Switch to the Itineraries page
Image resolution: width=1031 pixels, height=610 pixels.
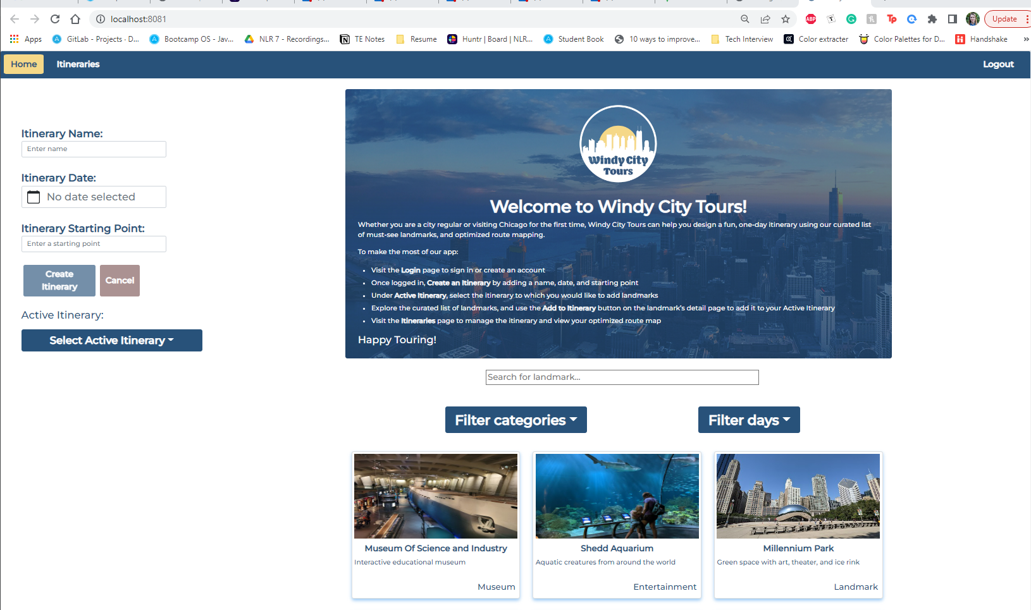tap(78, 64)
